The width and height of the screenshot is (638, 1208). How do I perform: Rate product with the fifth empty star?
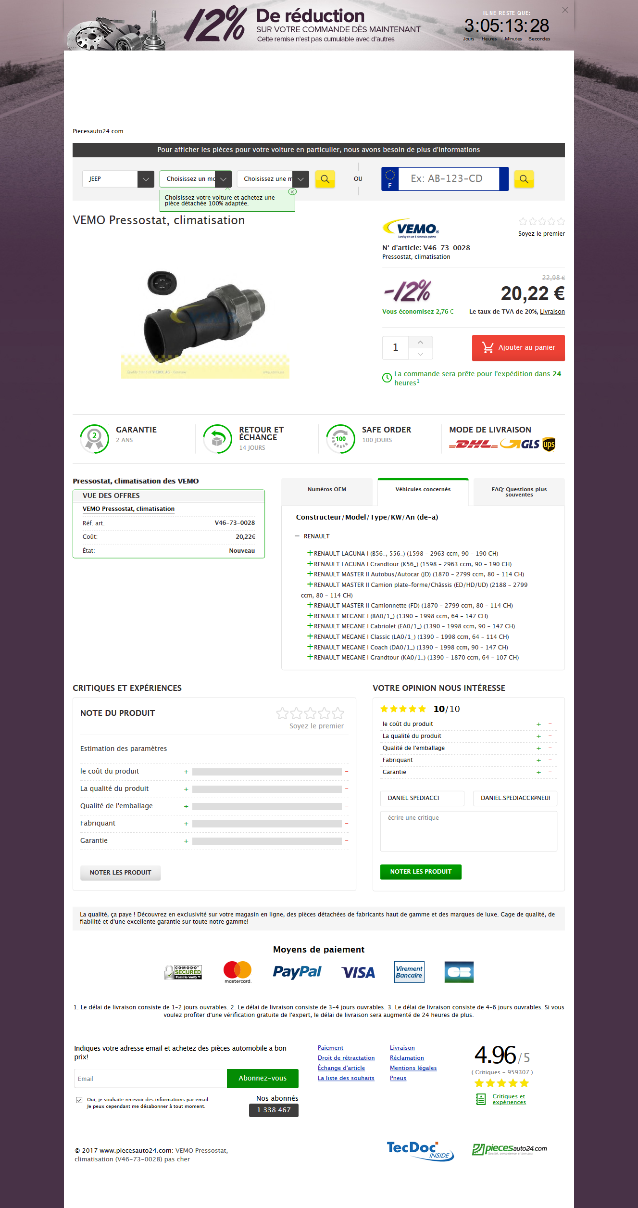pos(338,713)
